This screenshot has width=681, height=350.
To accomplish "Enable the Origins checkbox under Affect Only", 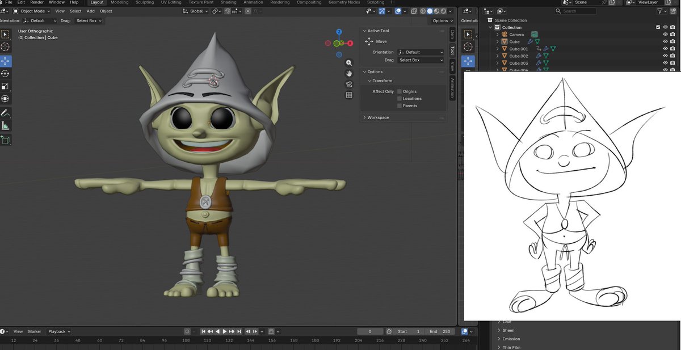I will (x=400, y=91).
